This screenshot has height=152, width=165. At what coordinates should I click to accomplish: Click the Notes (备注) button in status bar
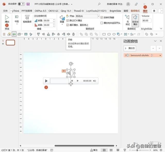94,150
